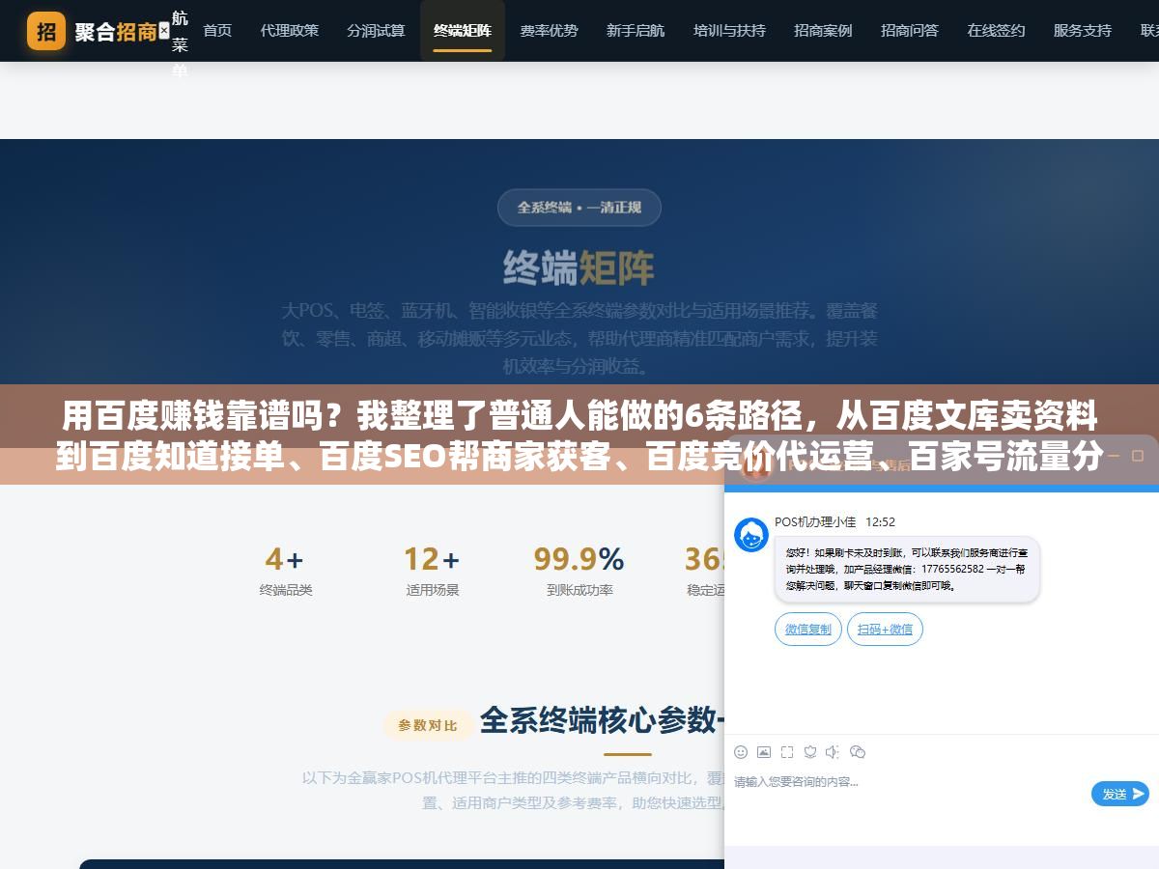The height and width of the screenshot is (869, 1159).
Task: Open 费率优势 from the navigation
Action: pos(549,31)
